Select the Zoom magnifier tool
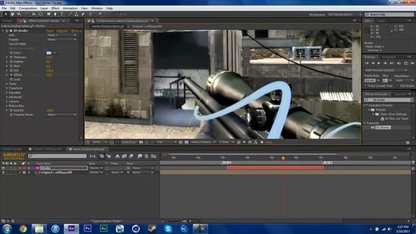The width and height of the screenshot is (416, 234). [x=19, y=14]
